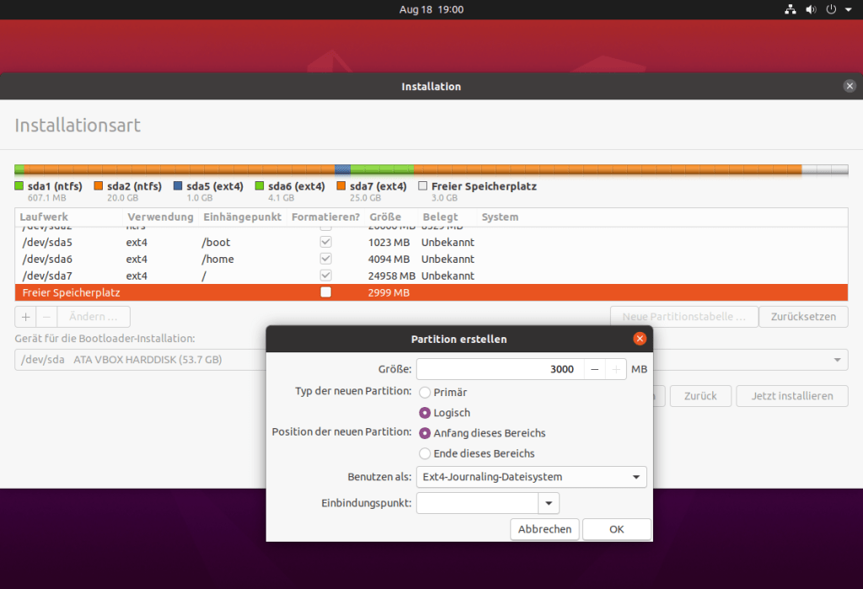Click the volume speaker icon in top bar
The image size is (863, 589).
click(811, 9)
